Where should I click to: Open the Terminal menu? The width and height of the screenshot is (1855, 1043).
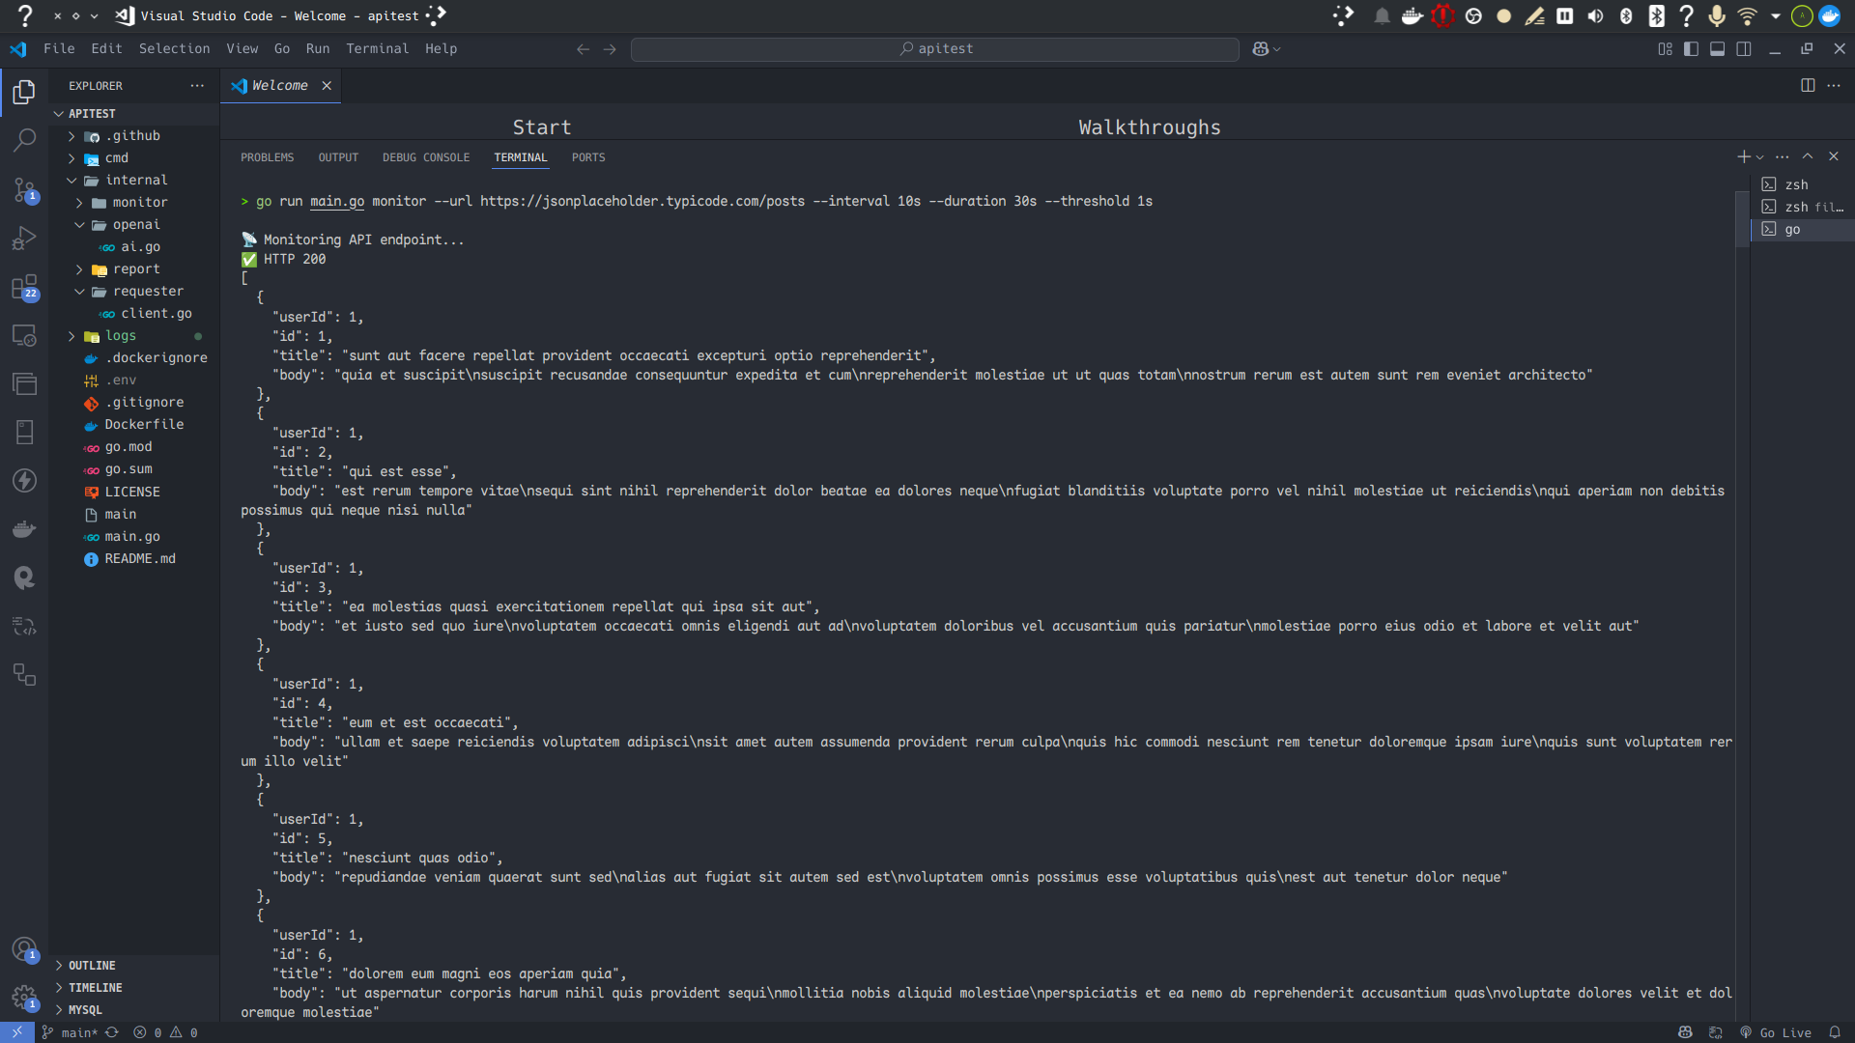(377, 48)
